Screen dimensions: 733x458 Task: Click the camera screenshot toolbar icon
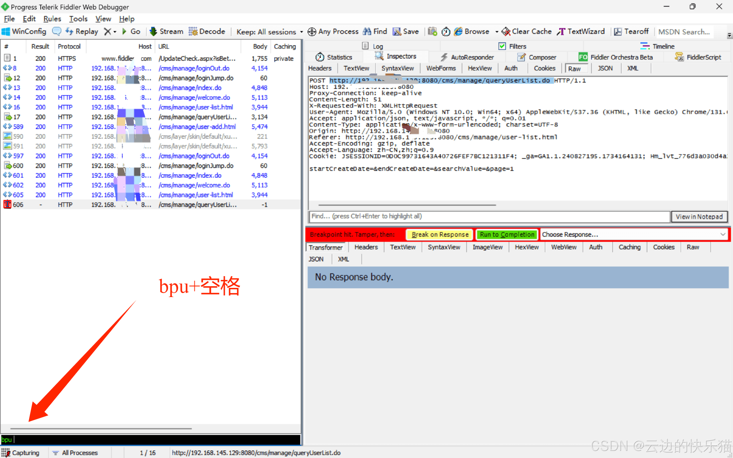coord(432,32)
